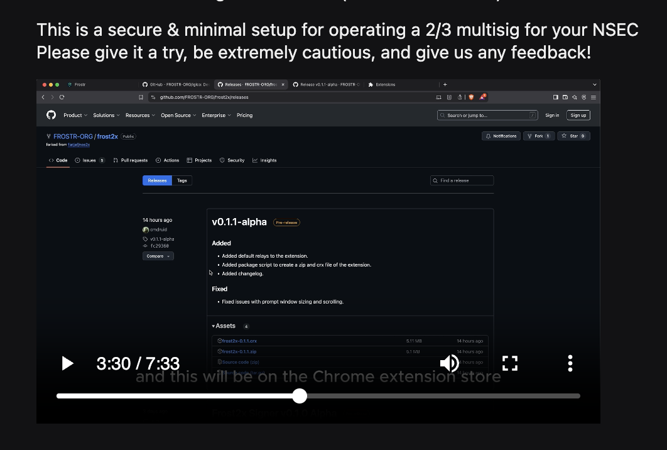Click the reader mode icon in the address bar
Screen dimensions: 667x450
449,97
